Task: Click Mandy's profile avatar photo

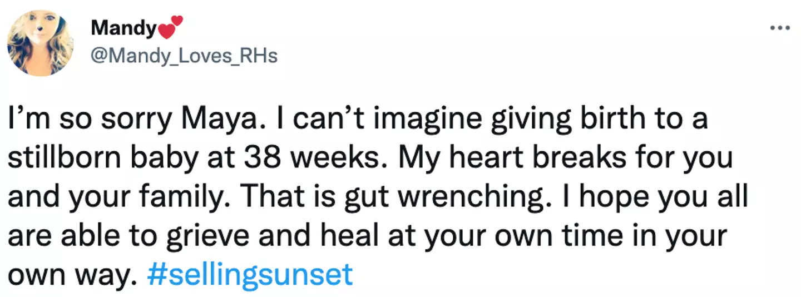Action: click(40, 42)
